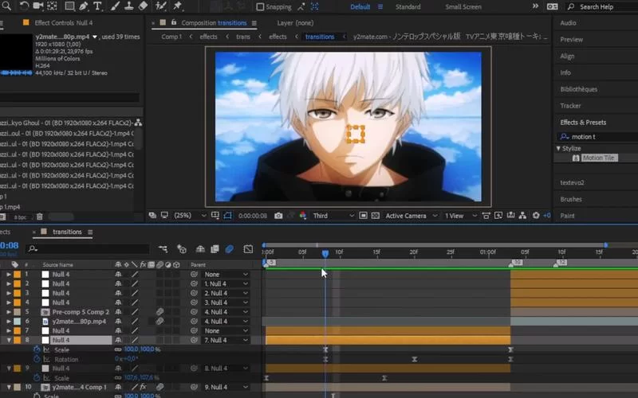Toggle motion blur master switch in timeline
Image resolution: width=638 pixels, height=398 pixels.
tap(230, 249)
